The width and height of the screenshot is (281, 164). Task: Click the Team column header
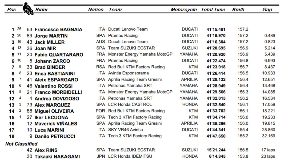[115, 10]
